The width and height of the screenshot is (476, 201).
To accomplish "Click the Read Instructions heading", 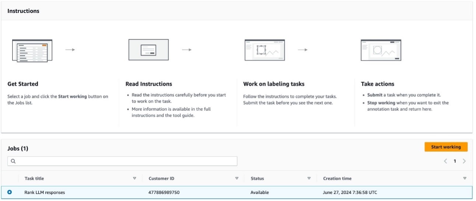I will click(149, 84).
